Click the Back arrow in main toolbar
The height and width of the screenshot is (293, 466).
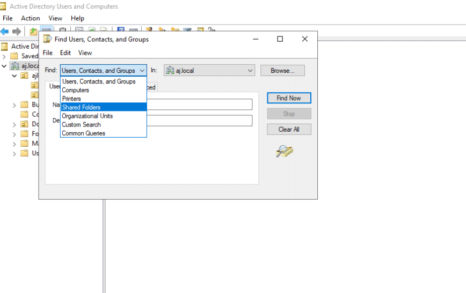click(5, 31)
